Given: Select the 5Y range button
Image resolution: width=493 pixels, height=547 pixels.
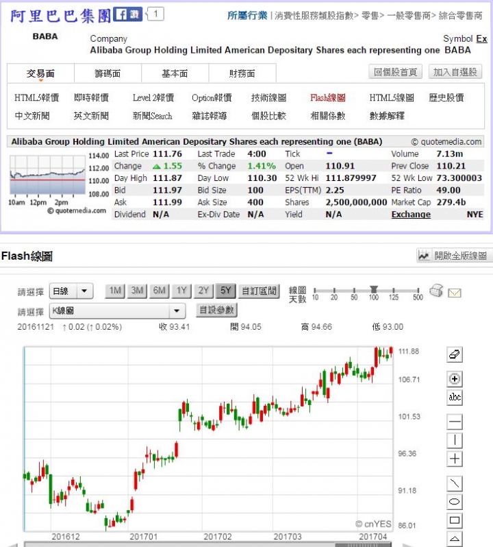Looking at the screenshot, I should click(x=225, y=291).
